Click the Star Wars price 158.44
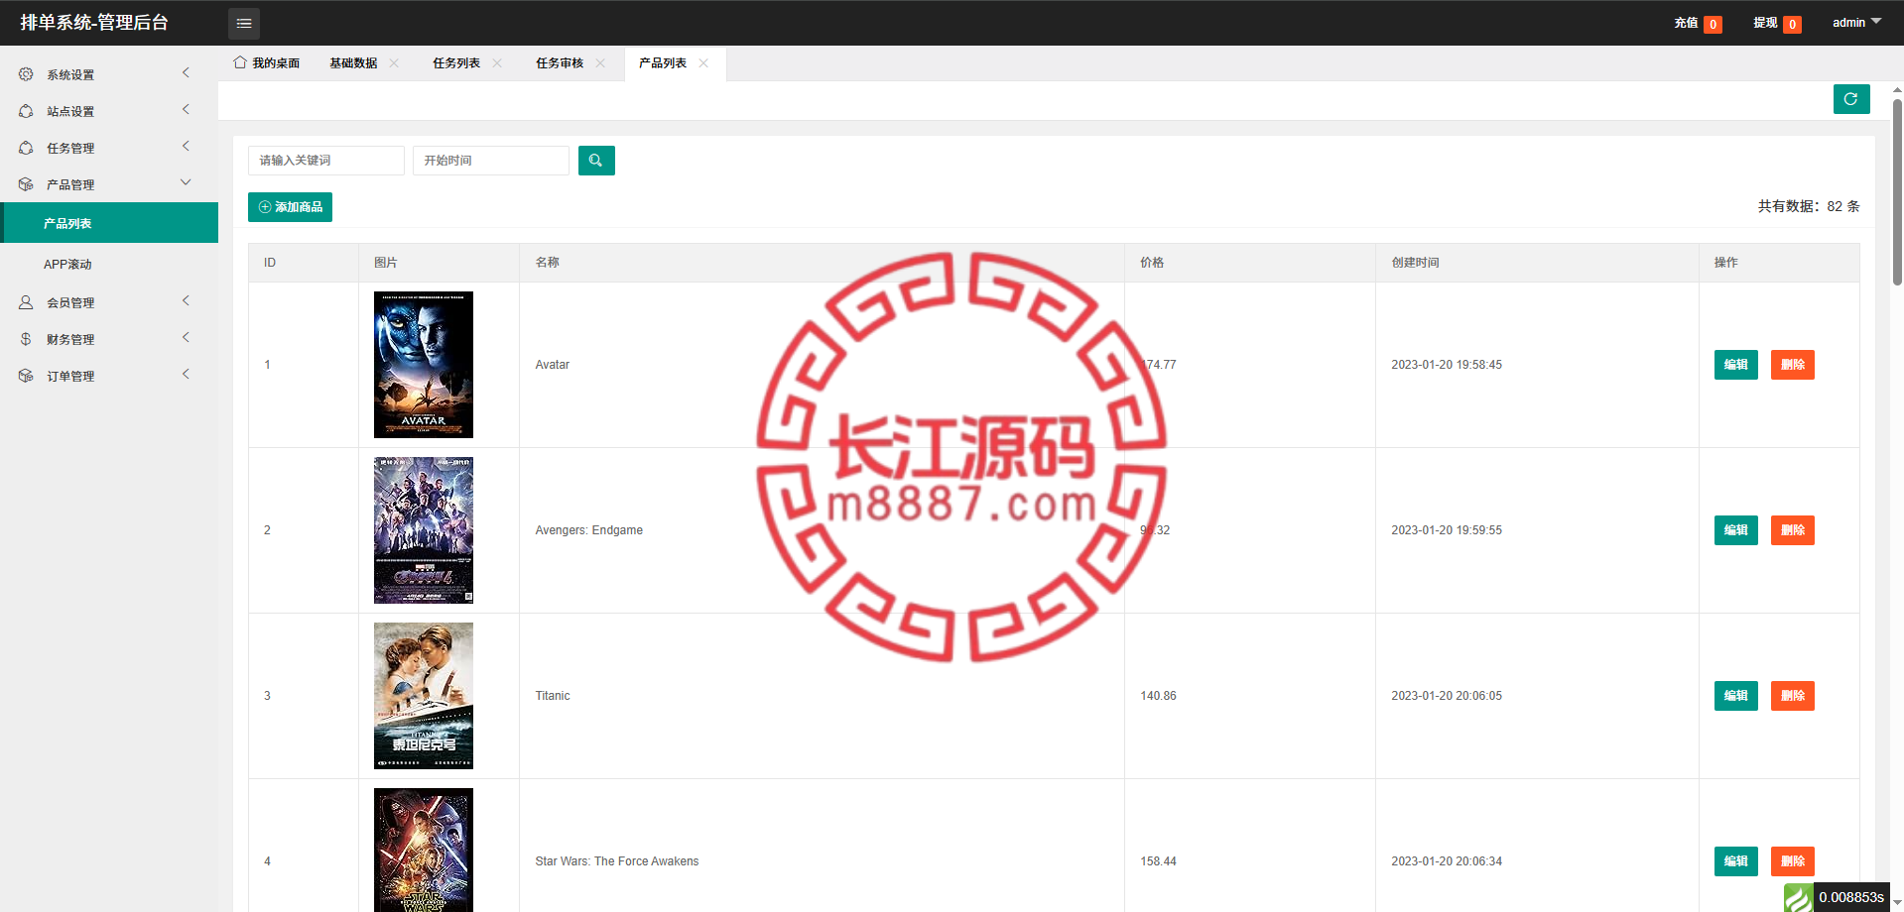The height and width of the screenshot is (912, 1904). [x=1158, y=861]
